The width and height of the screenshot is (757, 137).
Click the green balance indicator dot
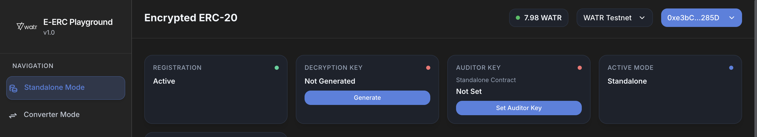(x=518, y=18)
